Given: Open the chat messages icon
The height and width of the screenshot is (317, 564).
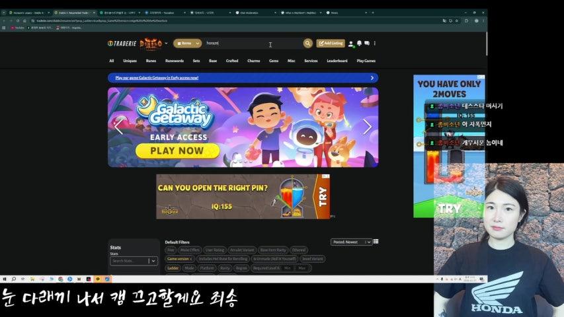Looking at the screenshot, I should (x=367, y=44).
